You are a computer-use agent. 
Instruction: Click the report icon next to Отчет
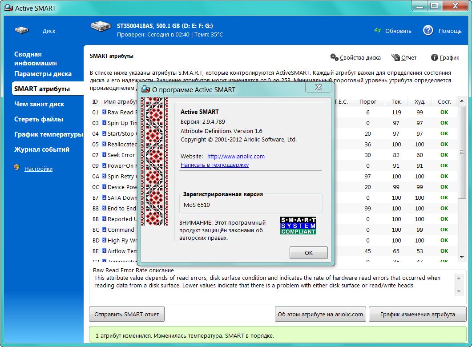coord(395,57)
